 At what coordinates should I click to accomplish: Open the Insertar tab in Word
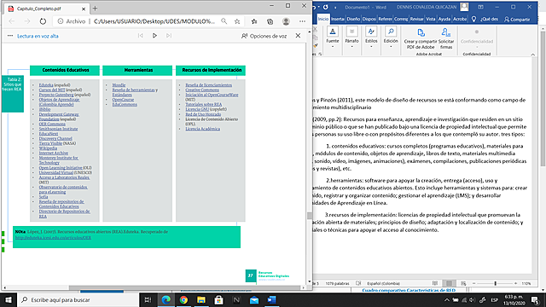(x=338, y=19)
